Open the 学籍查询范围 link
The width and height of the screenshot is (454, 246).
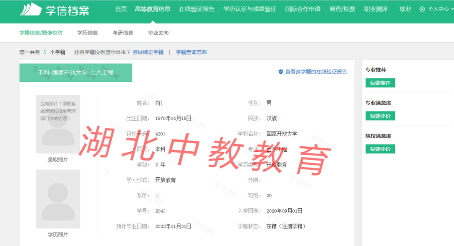191,52
